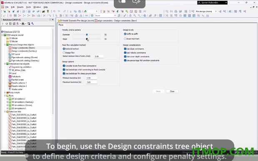Screen dimensions: 258x161
Task: Select the pointer arrow selection tool
Action: (x=56, y=15)
